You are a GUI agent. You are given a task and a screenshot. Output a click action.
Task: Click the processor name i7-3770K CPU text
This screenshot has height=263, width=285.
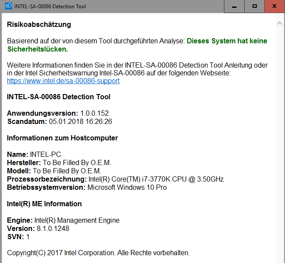(x=156, y=179)
